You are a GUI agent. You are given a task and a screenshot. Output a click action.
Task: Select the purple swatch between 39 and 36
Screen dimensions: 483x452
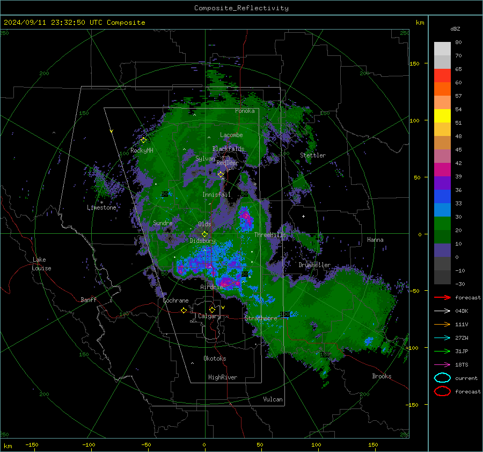[442, 183]
